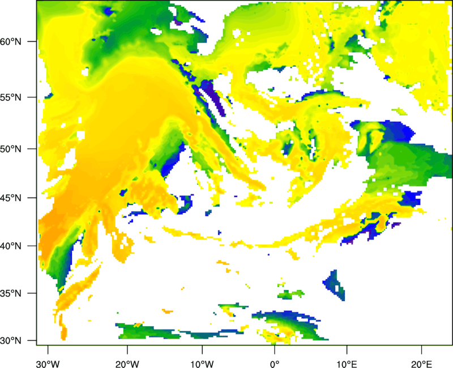
Task: Click the 20°E longitude label
Action: pos(421,364)
